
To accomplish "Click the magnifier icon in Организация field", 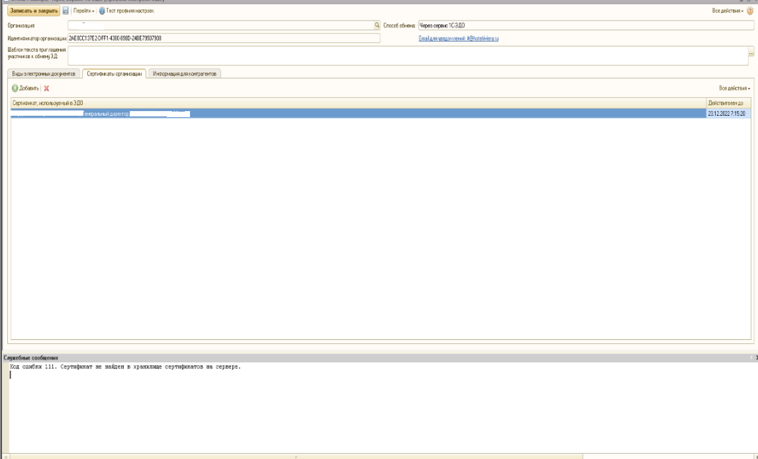I will [x=377, y=25].
